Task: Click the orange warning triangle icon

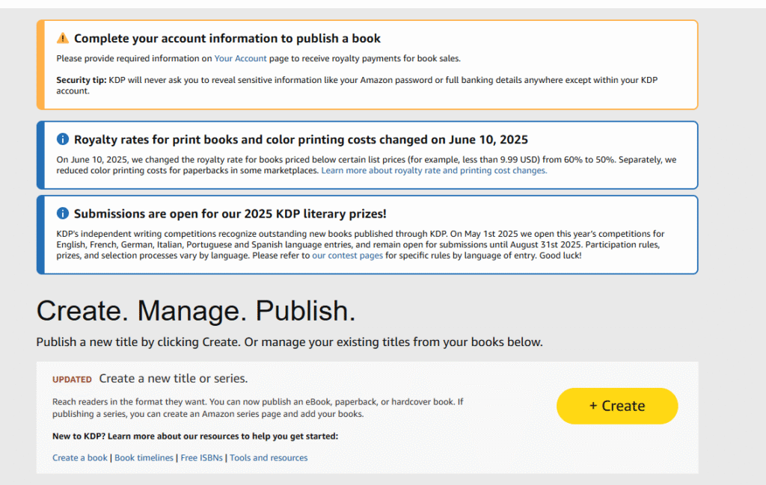Action: [x=63, y=38]
